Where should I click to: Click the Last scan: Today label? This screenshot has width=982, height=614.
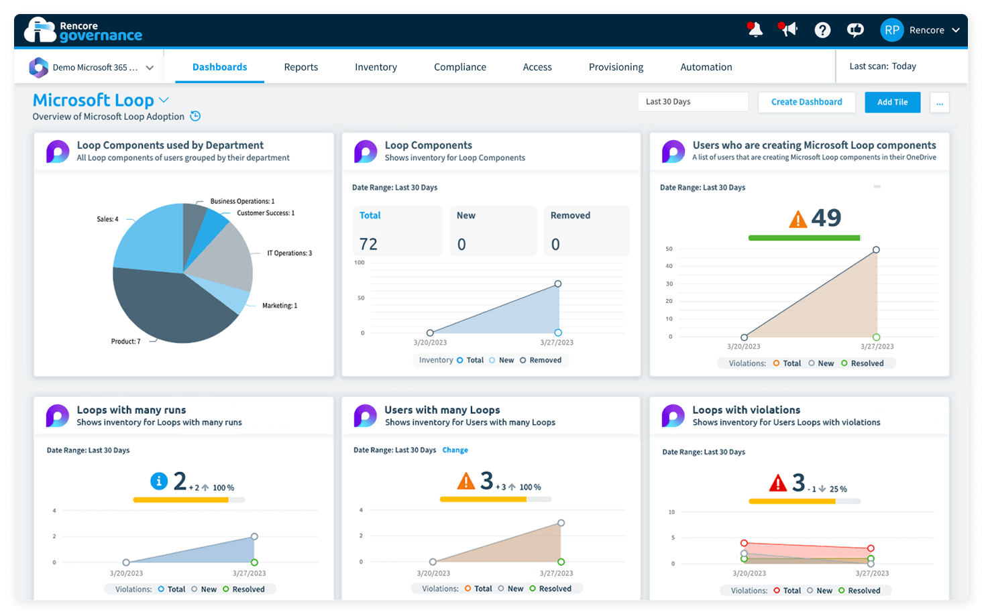click(x=883, y=66)
